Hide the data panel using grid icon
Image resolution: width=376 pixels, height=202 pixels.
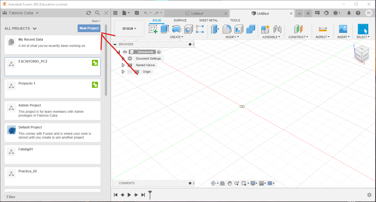tap(115, 13)
